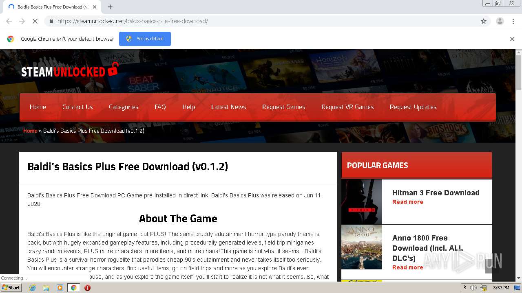Click the browser back arrow
Viewport: 522px width, 293px height.
click(9, 21)
